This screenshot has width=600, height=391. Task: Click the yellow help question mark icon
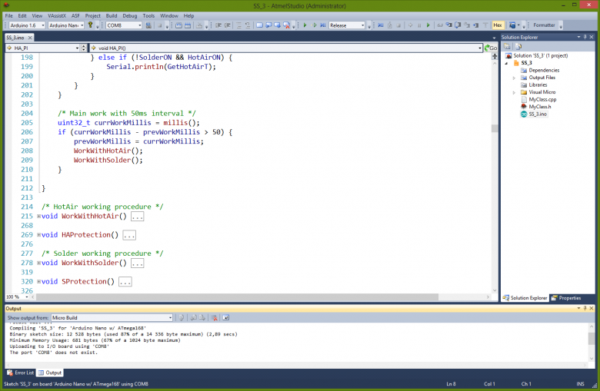[91, 25]
